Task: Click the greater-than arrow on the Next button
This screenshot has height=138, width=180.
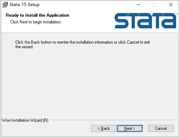Action: point(134,128)
